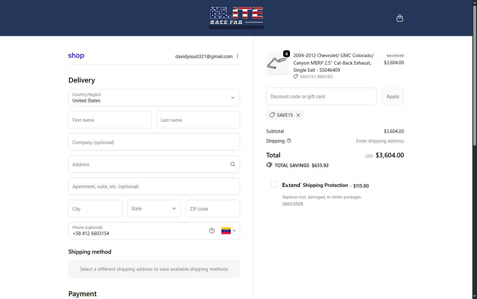Screen dimensions: 477x299
Task: Click the item quantity badge 8
Action: 286,54
